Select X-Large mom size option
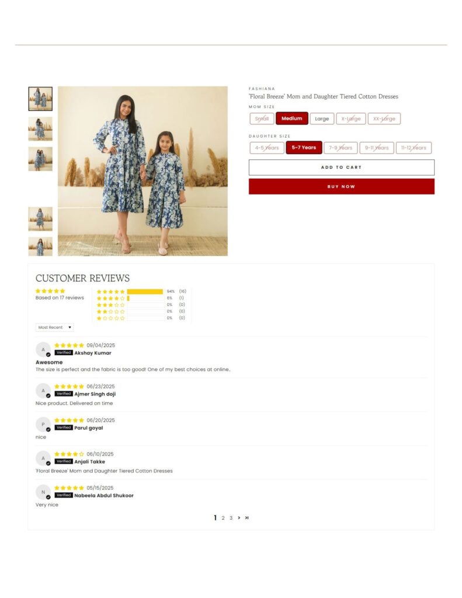Image resolution: width=462 pixels, height=598 pixels. 351,119
